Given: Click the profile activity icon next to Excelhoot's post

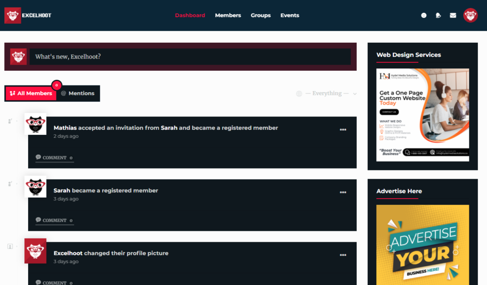Looking at the screenshot, I should click(x=10, y=245).
